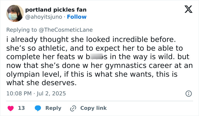Open the 10:08 PM time link

(x=18, y=93)
